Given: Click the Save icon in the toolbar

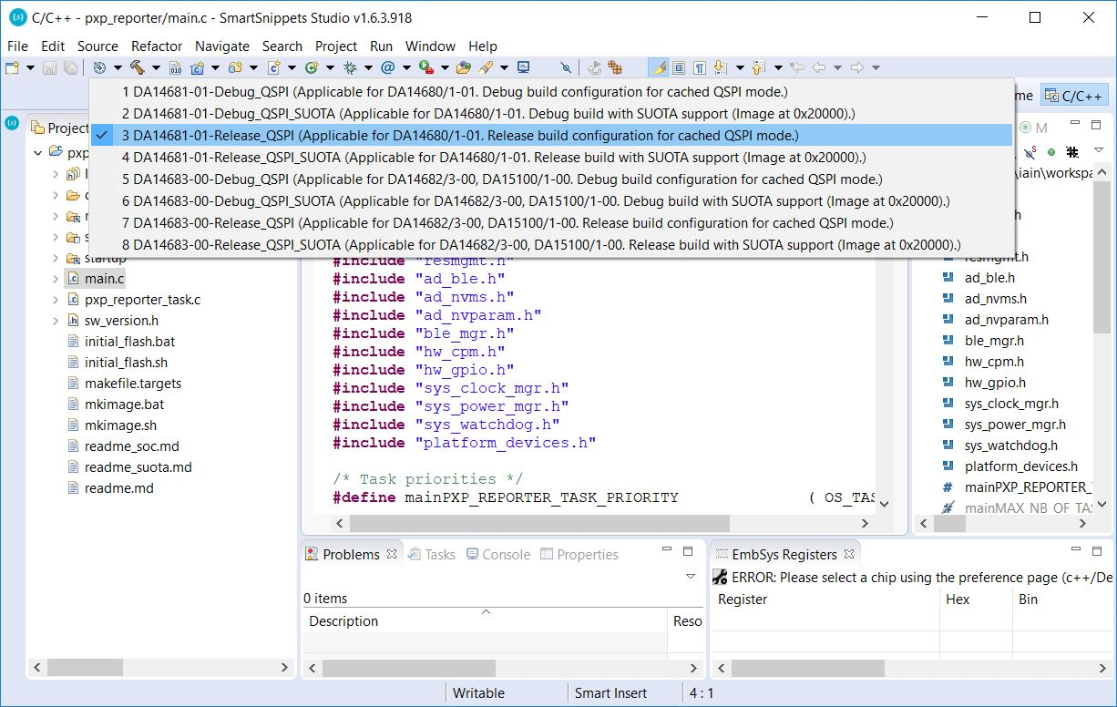Looking at the screenshot, I should (49, 67).
